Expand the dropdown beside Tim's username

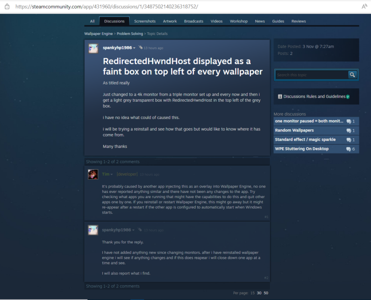pos(112,174)
